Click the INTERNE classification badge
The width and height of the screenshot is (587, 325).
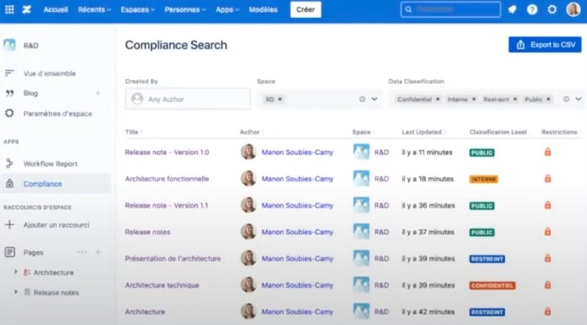click(484, 179)
